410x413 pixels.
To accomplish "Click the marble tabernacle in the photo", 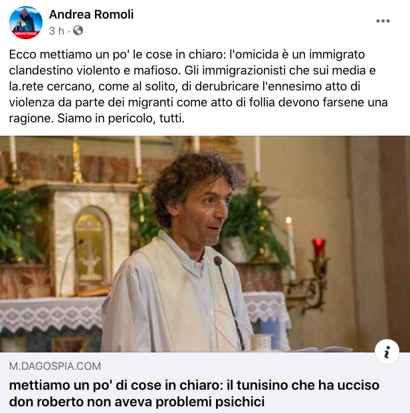I will 91,239.
